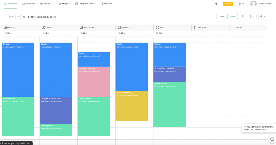Click the orange Upgrade button
The image size is (276, 145).
point(228,4)
